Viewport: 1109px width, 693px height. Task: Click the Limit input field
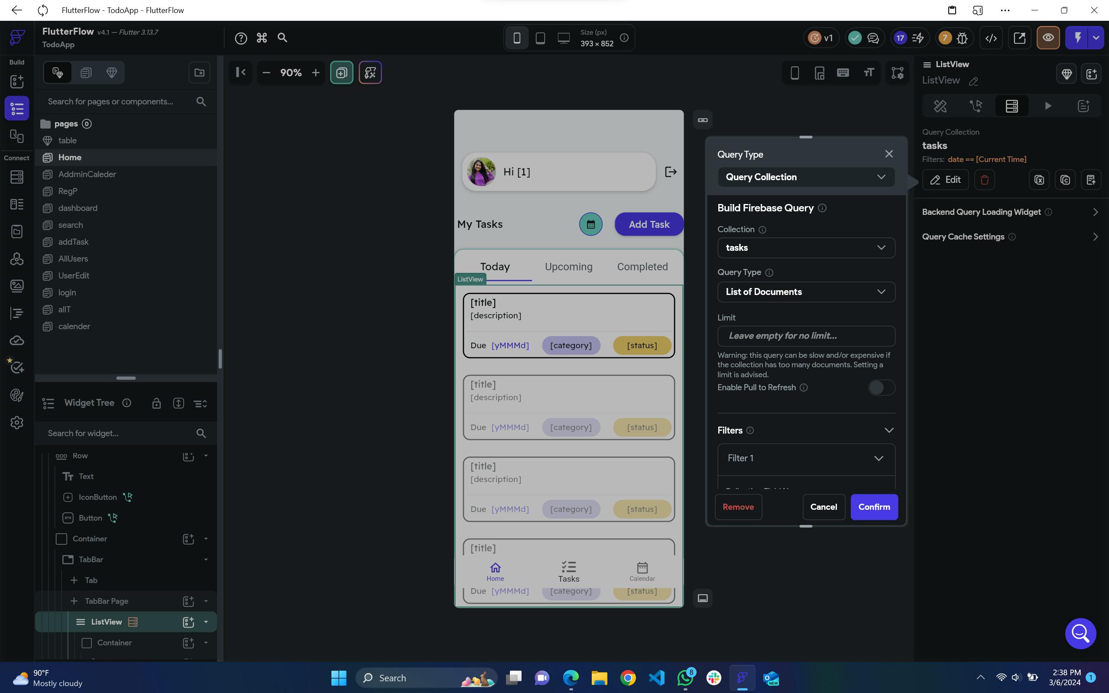tap(806, 336)
